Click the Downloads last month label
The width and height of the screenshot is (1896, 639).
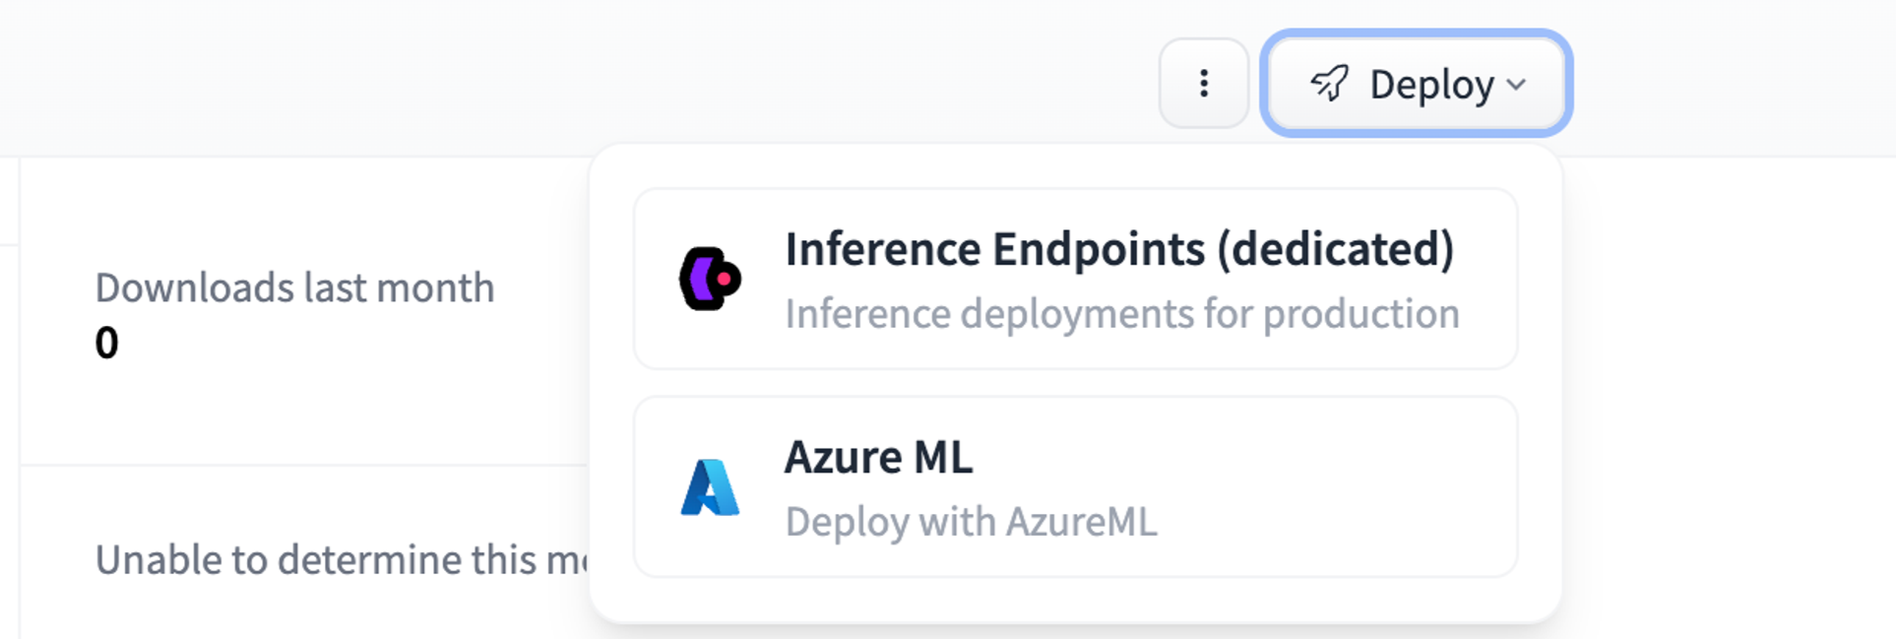click(x=294, y=288)
